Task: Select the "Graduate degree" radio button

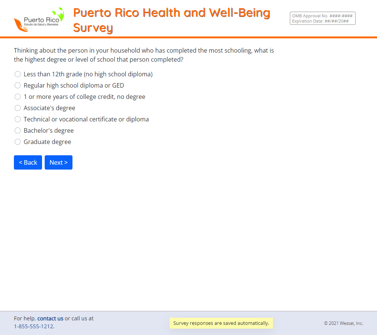Action: pos(18,142)
